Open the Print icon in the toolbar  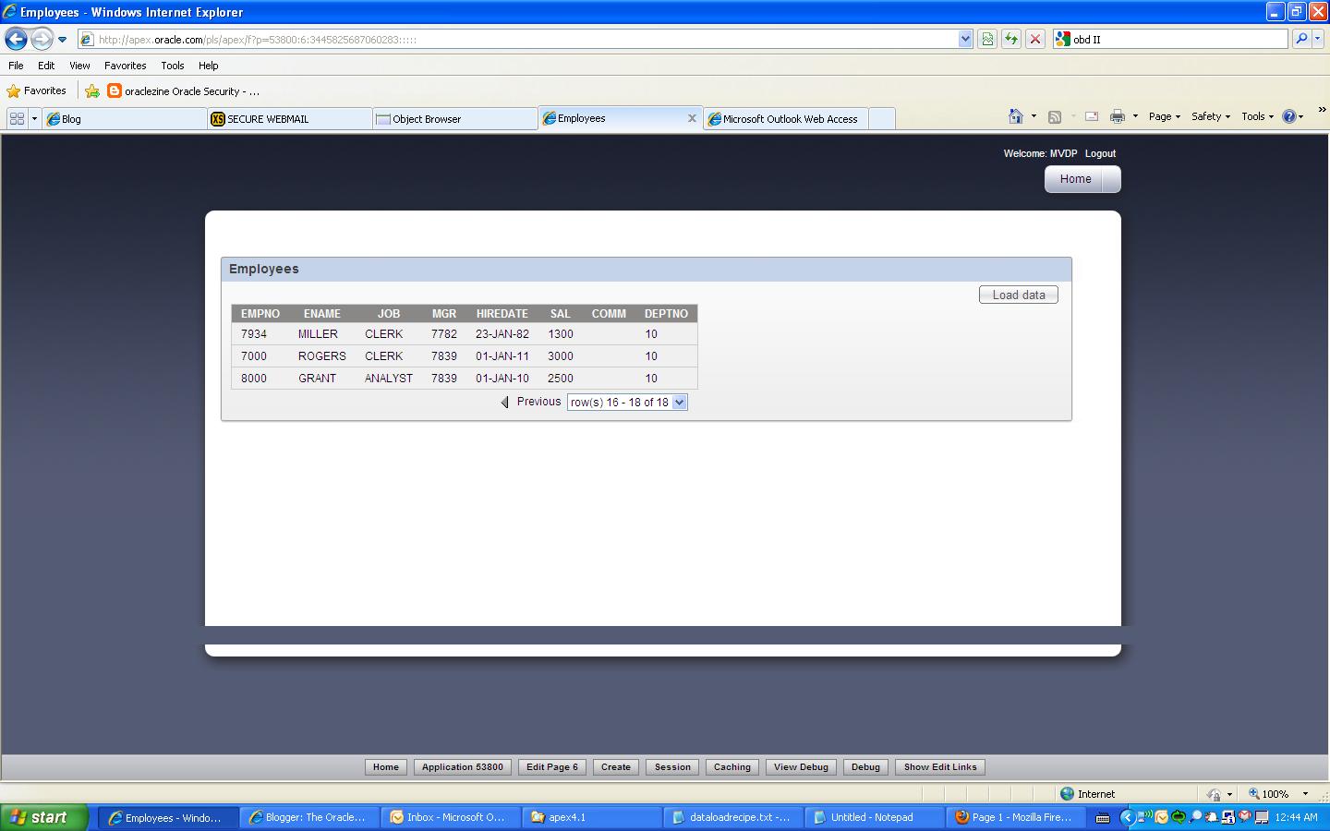1117,116
